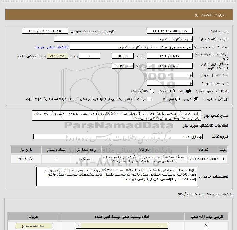This screenshot has width=237, height=230.
Task: Click the response time field 08:00
Action: [x=123, y=56]
